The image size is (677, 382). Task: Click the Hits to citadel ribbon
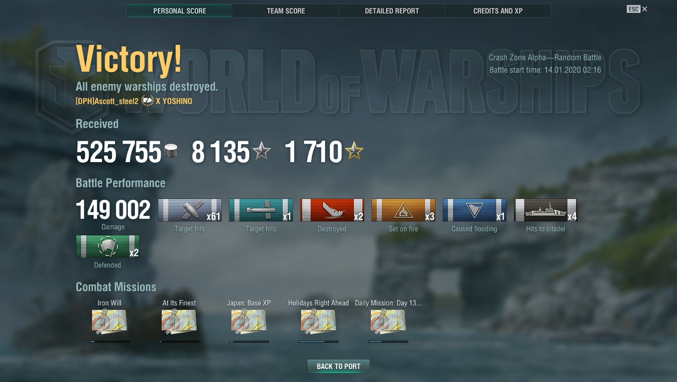(546, 210)
